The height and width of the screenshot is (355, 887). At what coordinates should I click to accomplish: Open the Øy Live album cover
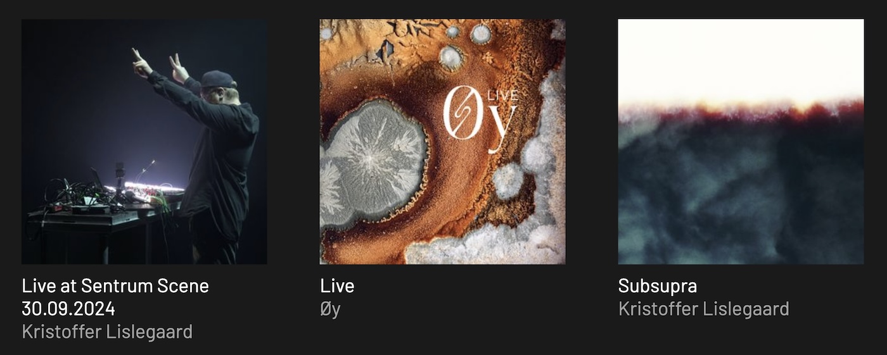(442, 142)
